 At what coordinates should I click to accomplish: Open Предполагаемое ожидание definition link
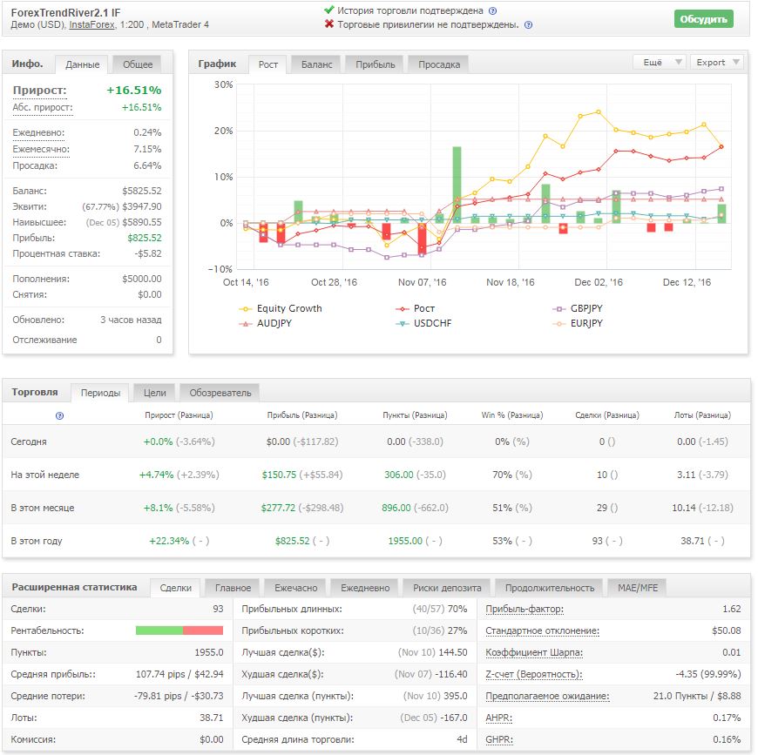[547, 696]
